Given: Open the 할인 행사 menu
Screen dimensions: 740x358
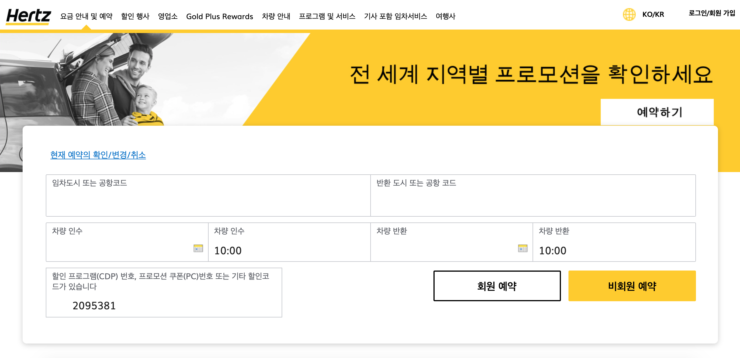Looking at the screenshot, I should tap(135, 16).
